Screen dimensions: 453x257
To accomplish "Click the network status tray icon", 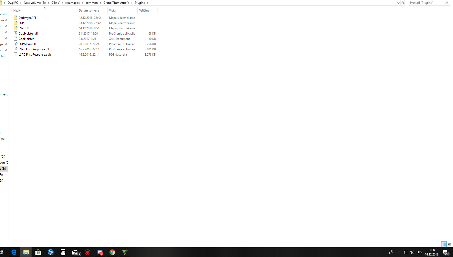I will [x=406, y=252].
